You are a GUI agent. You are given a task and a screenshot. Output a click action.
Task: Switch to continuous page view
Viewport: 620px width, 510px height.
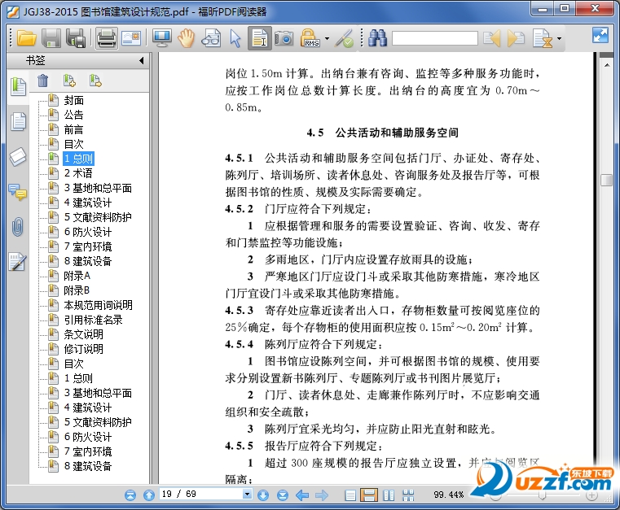(369, 495)
